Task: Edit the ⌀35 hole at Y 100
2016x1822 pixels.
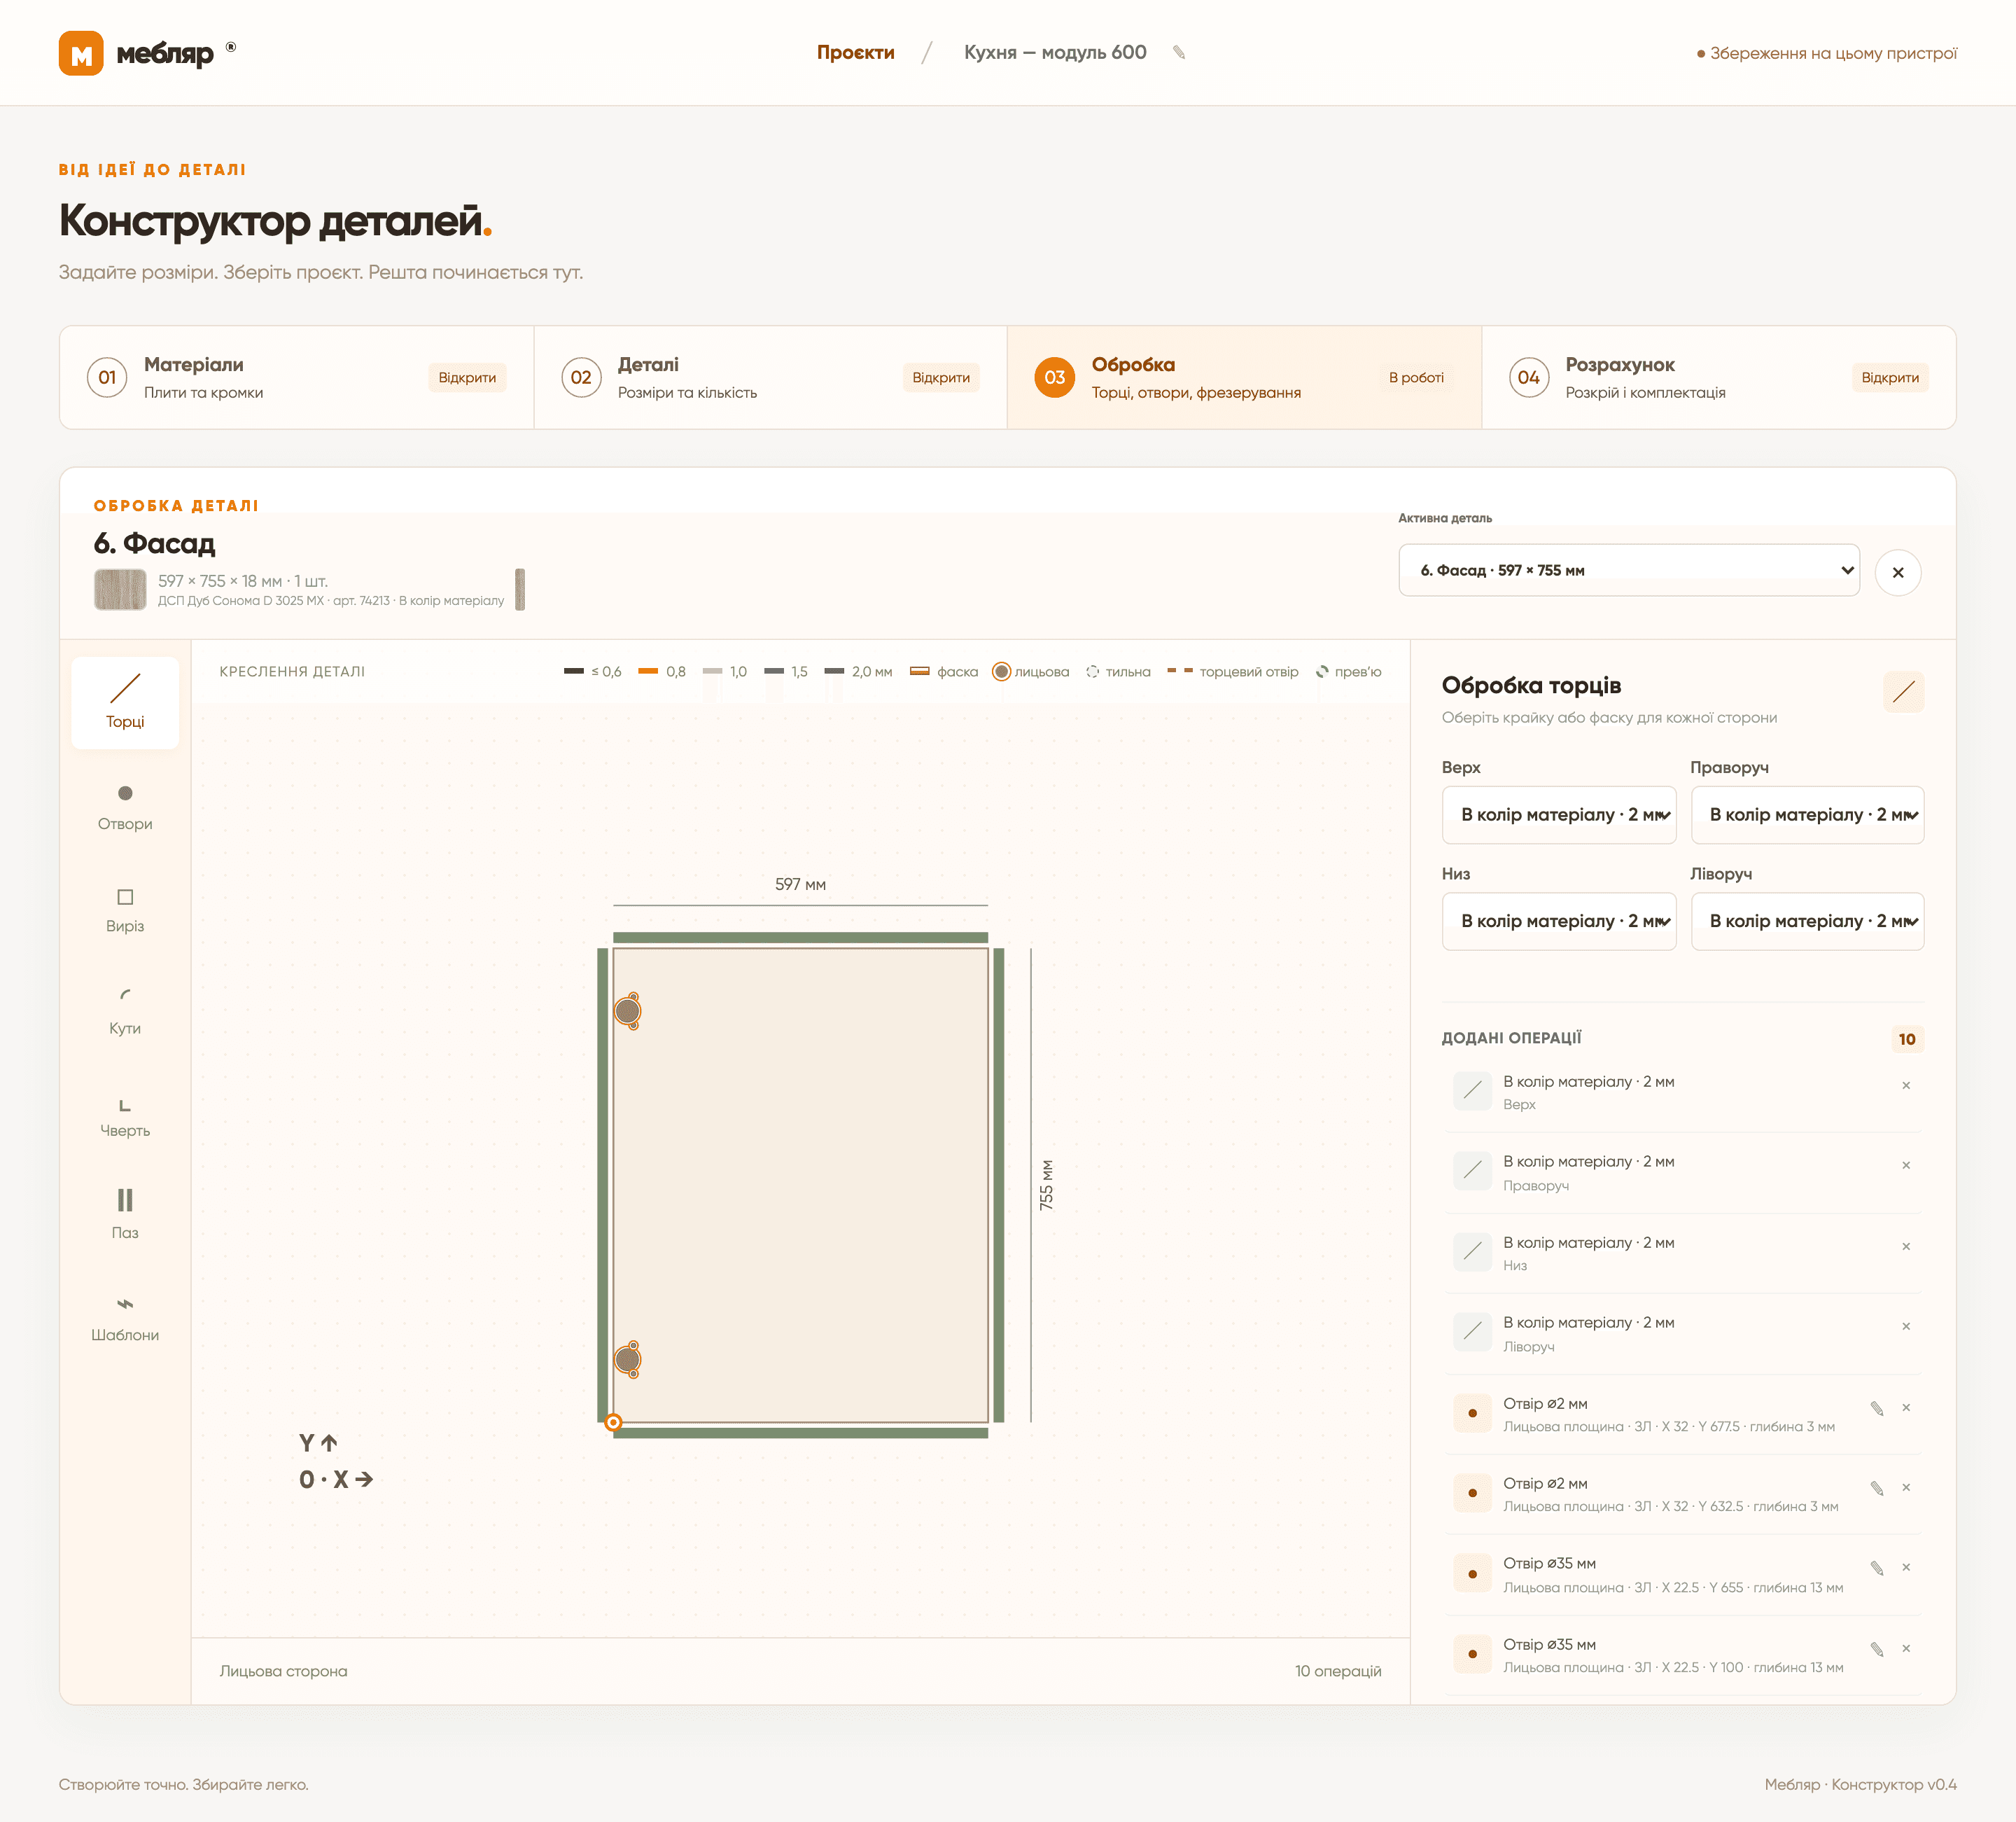Action: [x=1877, y=1649]
